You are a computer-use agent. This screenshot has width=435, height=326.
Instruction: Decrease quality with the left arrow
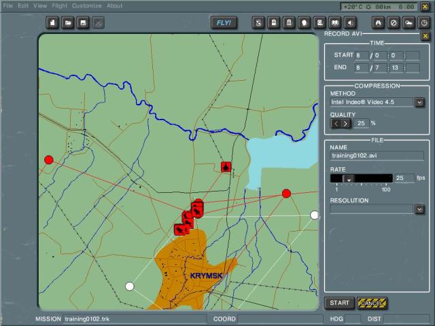click(336, 124)
